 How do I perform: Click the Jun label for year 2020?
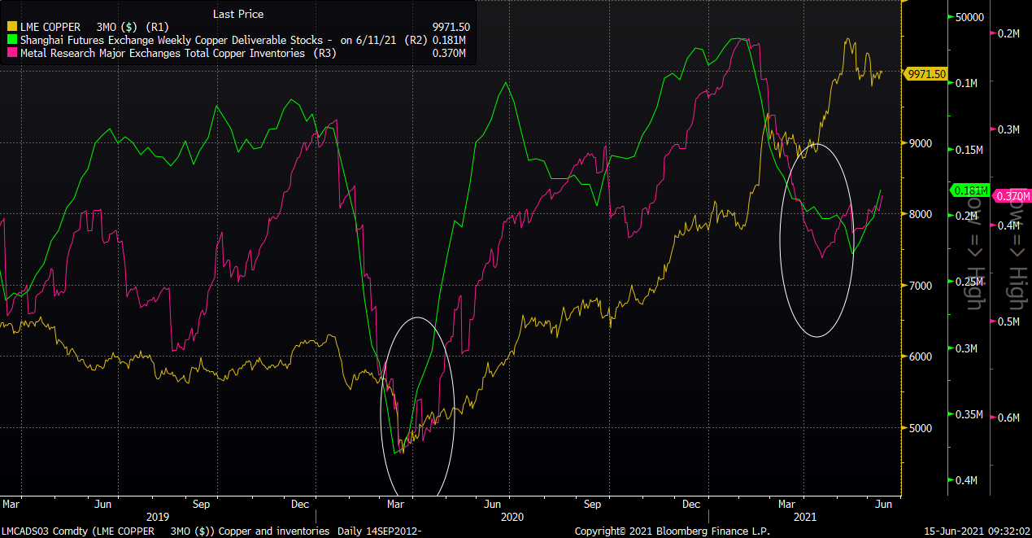tap(494, 505)
